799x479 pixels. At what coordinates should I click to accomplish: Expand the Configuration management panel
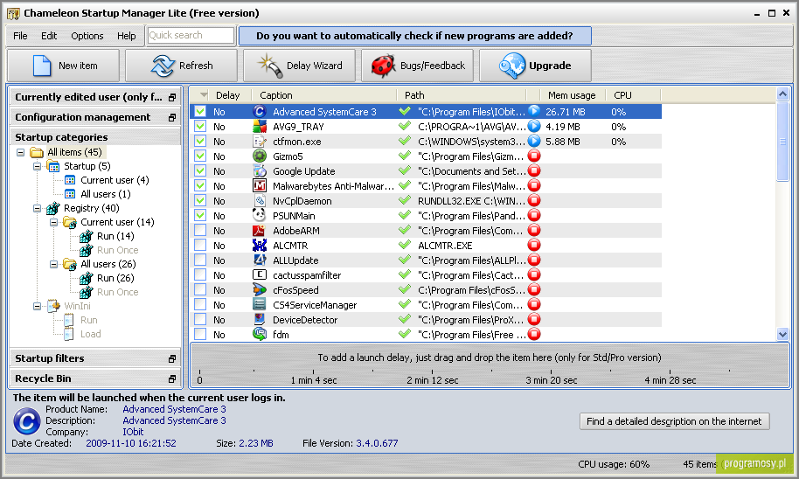(x=172, y=118)
